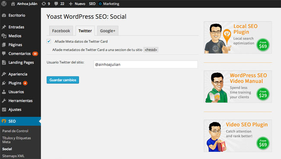Screen dimensions: 281x159
Task: Open Panel de Control under SEO
Action: pos(15,131)
